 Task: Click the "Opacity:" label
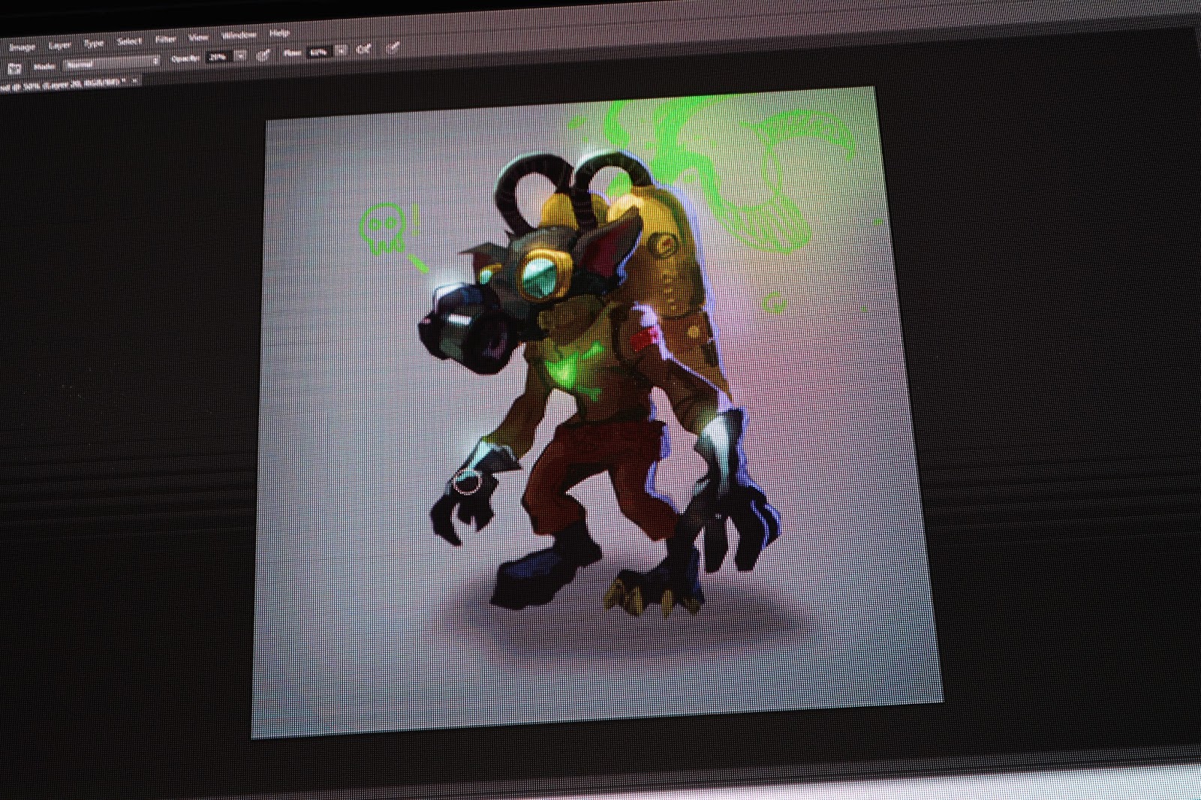pyautogui.click(x=185, y=59)
